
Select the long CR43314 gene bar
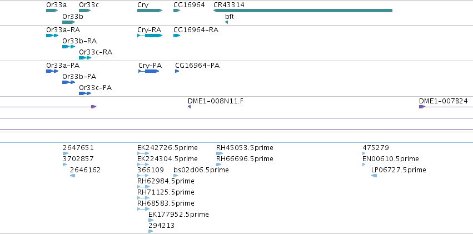coord(303,11)
